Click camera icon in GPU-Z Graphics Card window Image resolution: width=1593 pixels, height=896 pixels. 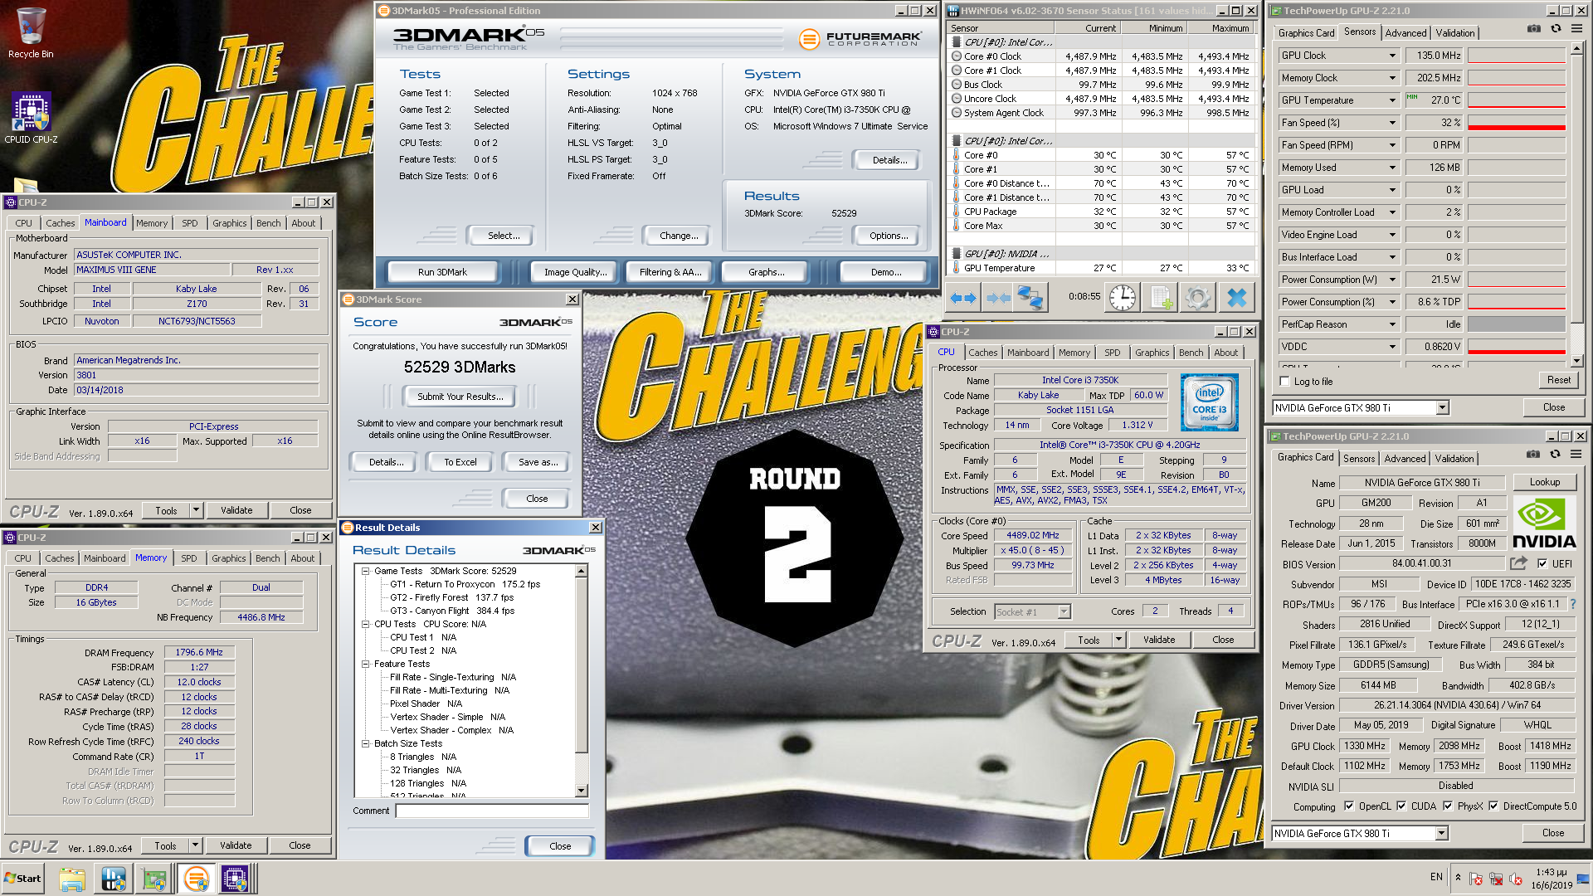point(1533,455)
